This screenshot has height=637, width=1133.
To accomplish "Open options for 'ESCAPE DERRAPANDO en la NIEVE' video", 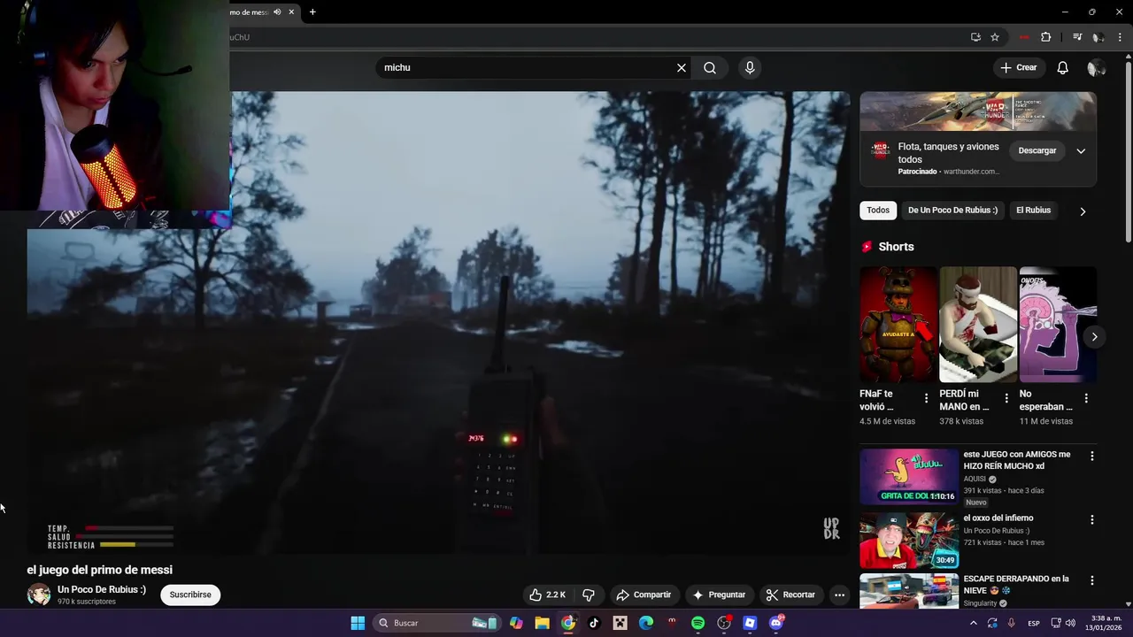I will [1091, 580].
